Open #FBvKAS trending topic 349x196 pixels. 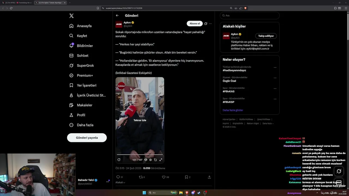[x=228, y=91]
